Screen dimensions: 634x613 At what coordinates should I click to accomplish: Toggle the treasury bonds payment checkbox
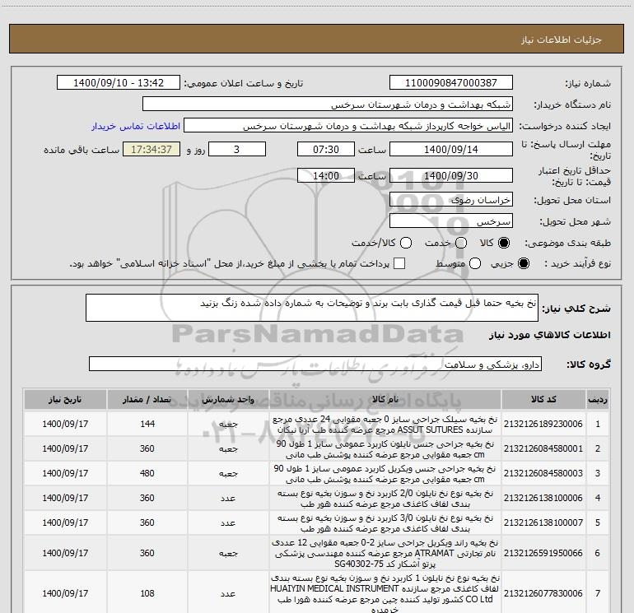(399, 263)
